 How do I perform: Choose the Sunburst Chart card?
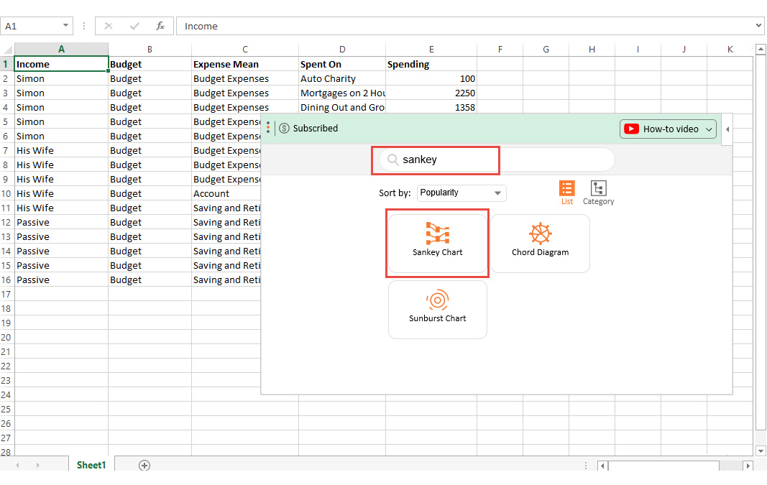pos(437,309)
